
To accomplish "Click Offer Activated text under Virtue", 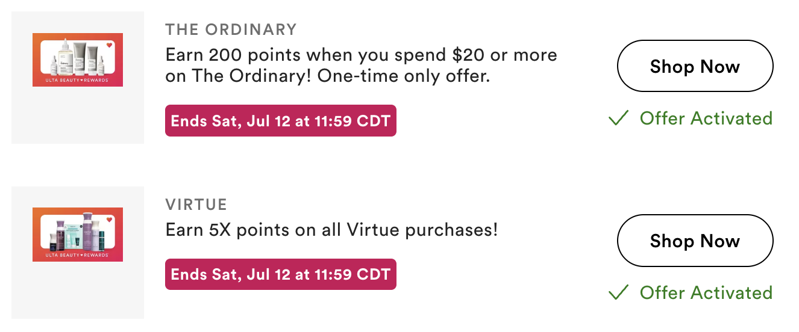I will pos(706,293).
